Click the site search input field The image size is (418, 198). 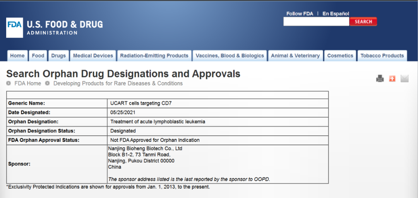[x=316, y=22]
